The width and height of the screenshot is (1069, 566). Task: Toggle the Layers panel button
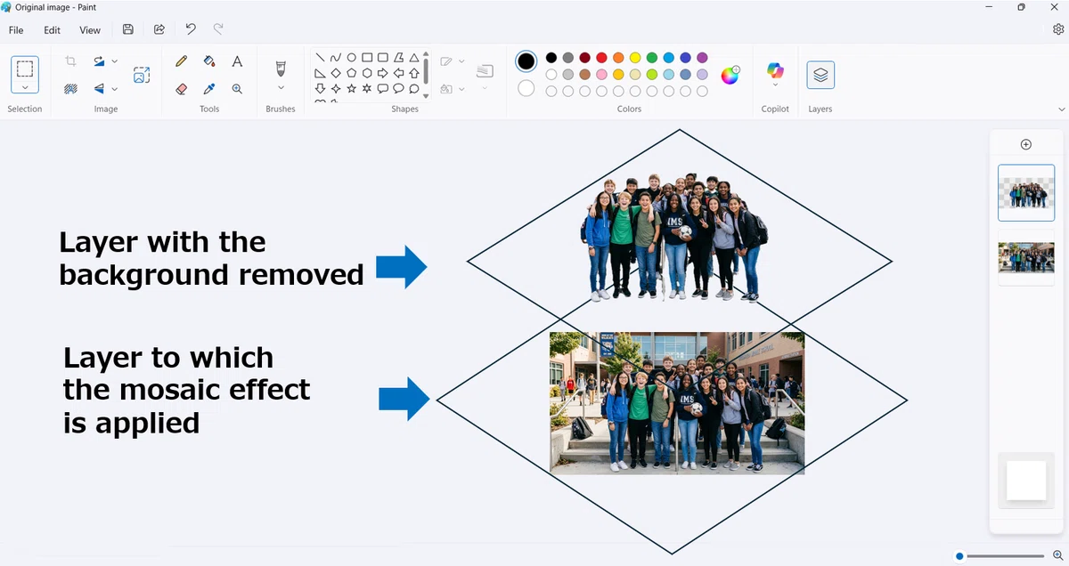tap(820, 75)
